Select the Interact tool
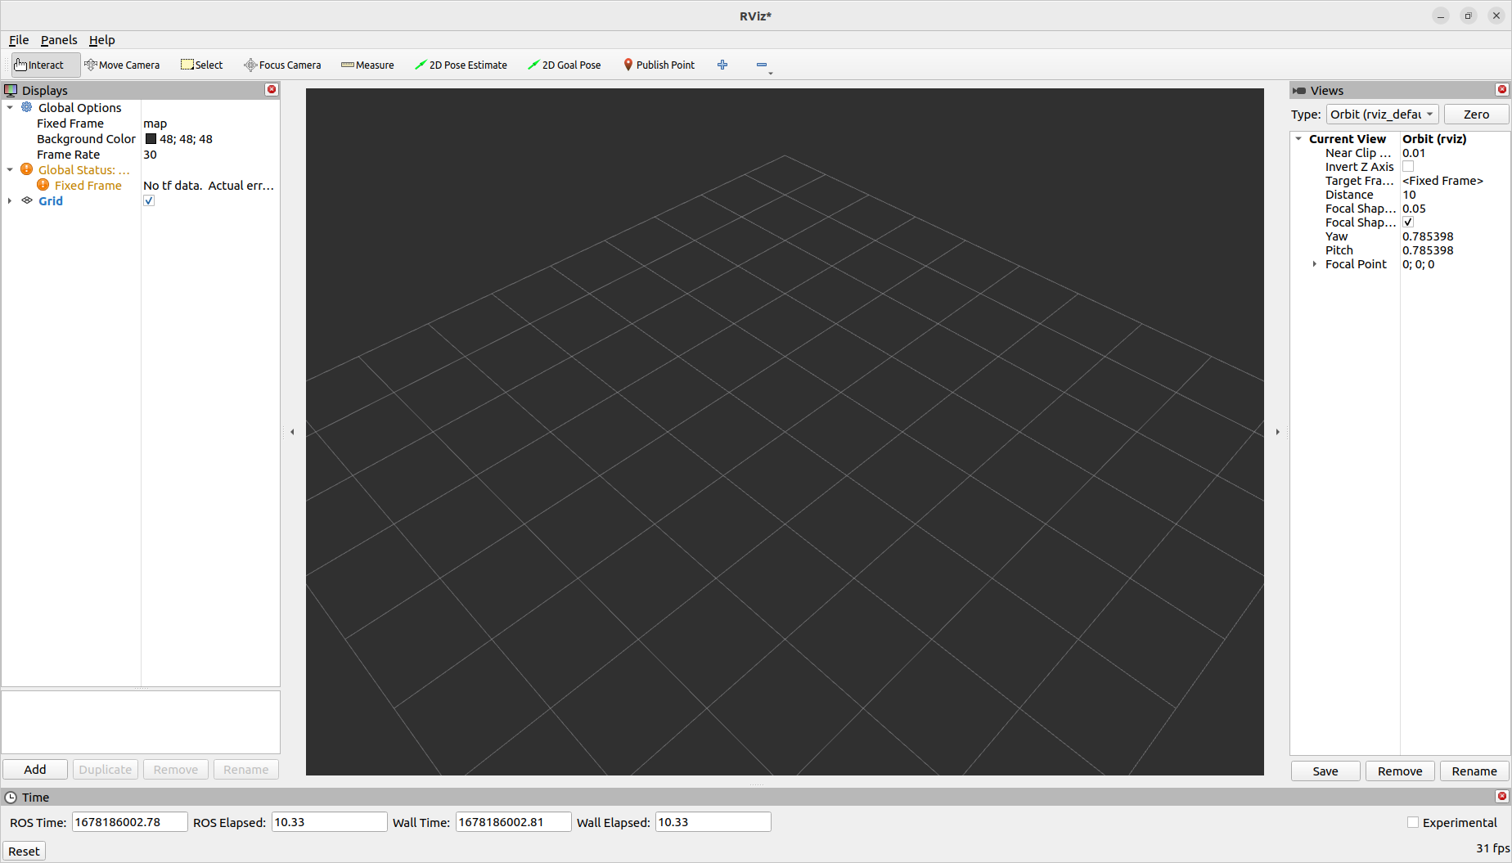 click(45, 65)
